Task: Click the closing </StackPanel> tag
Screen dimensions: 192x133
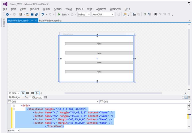Action: point(55,126)
